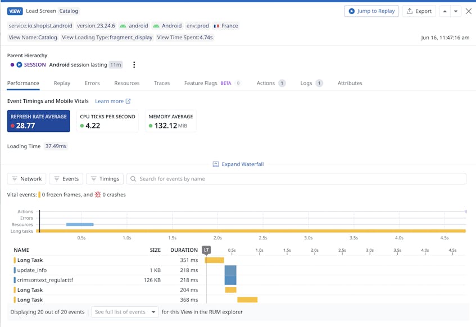Switch to the Replay tab
The image size is (476, 327).
click(62, 83)
